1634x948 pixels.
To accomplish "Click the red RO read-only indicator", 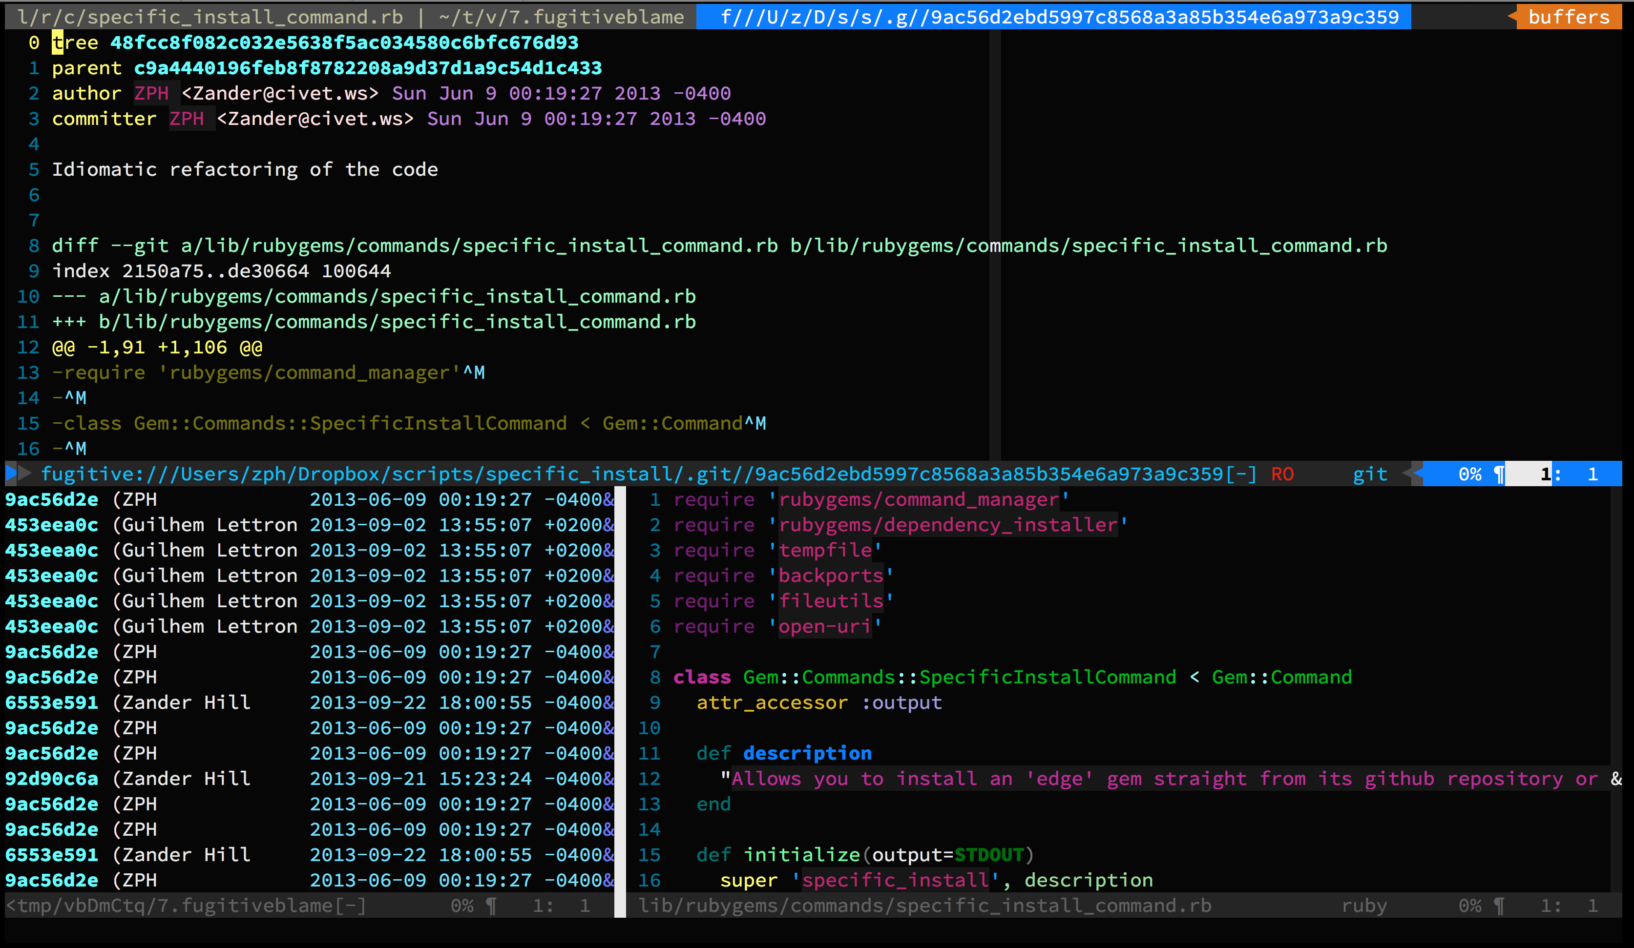I will pyautogui.click(x=1282, y=474).
